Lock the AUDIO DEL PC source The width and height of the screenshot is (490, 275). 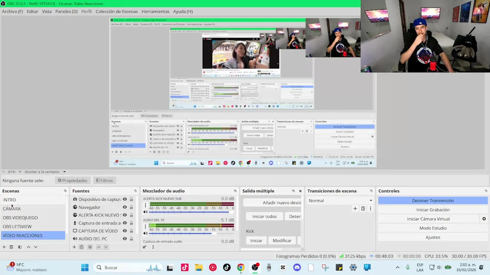131,239
